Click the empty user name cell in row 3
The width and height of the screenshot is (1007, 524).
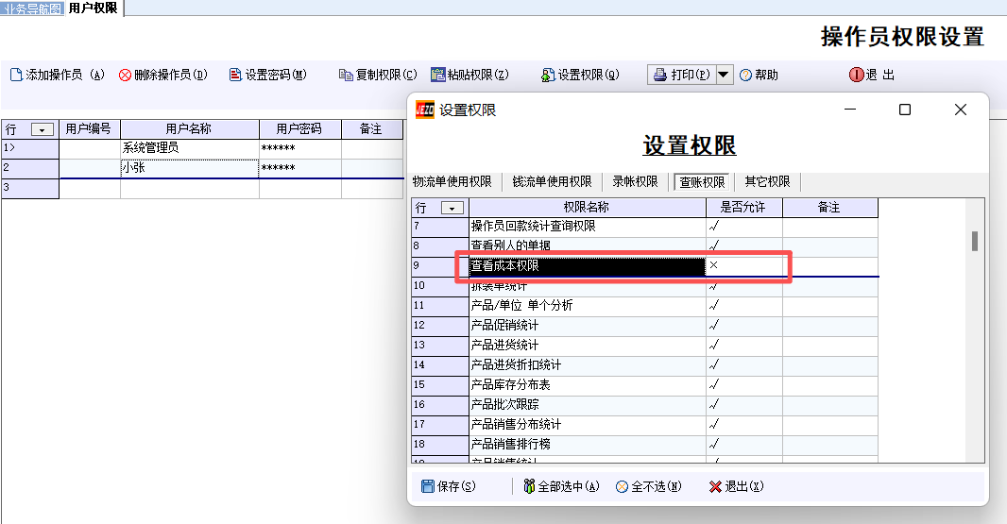point(190,189)
